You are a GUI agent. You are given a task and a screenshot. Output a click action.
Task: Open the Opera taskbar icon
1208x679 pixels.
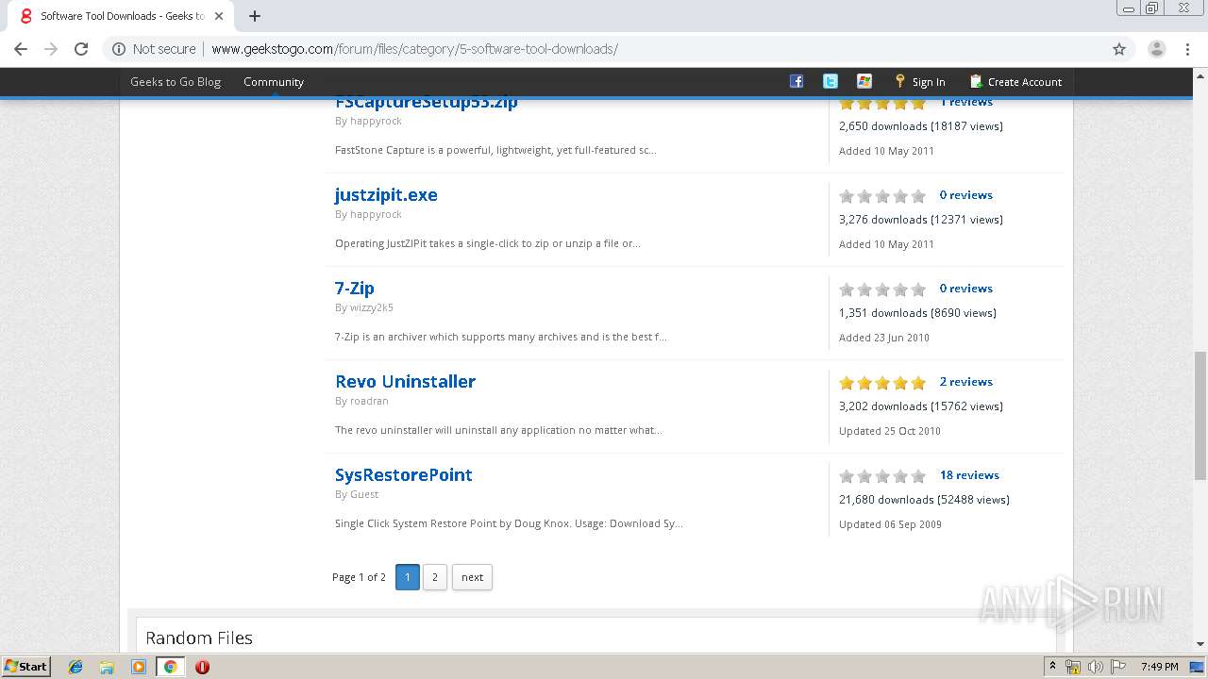pyautogui.click(x=202, y=667)
